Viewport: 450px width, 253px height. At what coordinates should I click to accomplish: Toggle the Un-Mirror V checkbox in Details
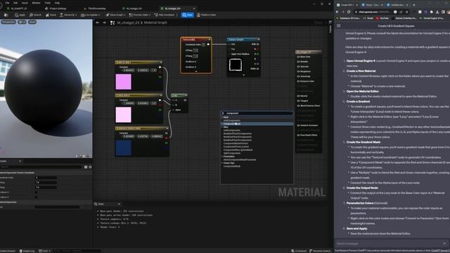36,197
